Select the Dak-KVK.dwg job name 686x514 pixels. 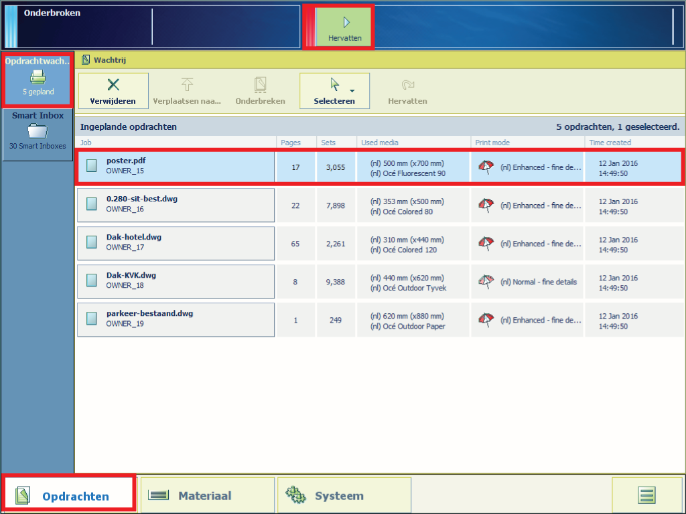pyautogui.click(x=131, y=275)
